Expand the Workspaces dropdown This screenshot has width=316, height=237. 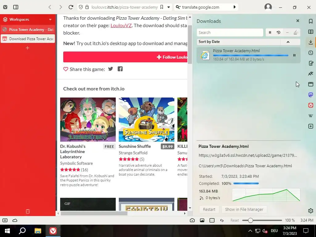(50, 19)
